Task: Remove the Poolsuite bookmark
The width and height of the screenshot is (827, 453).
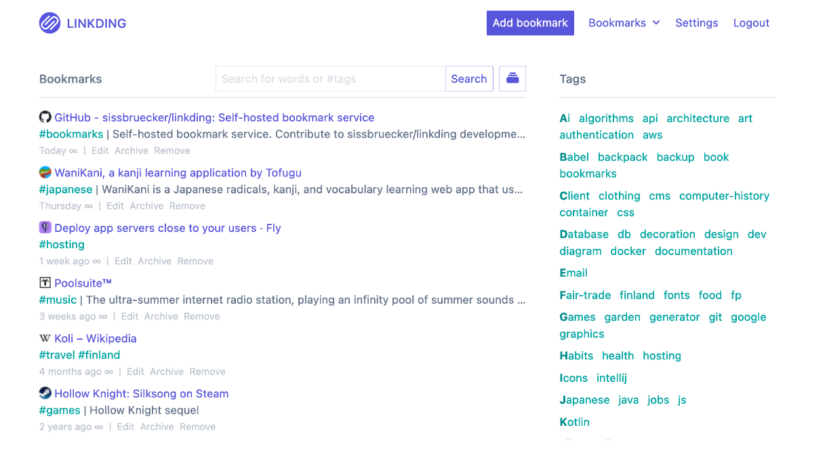Action: 202,316
